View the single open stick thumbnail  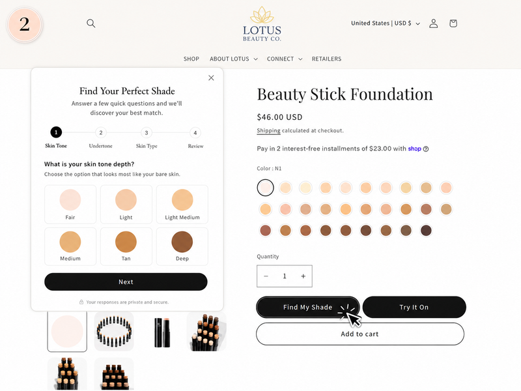(162, 332)
